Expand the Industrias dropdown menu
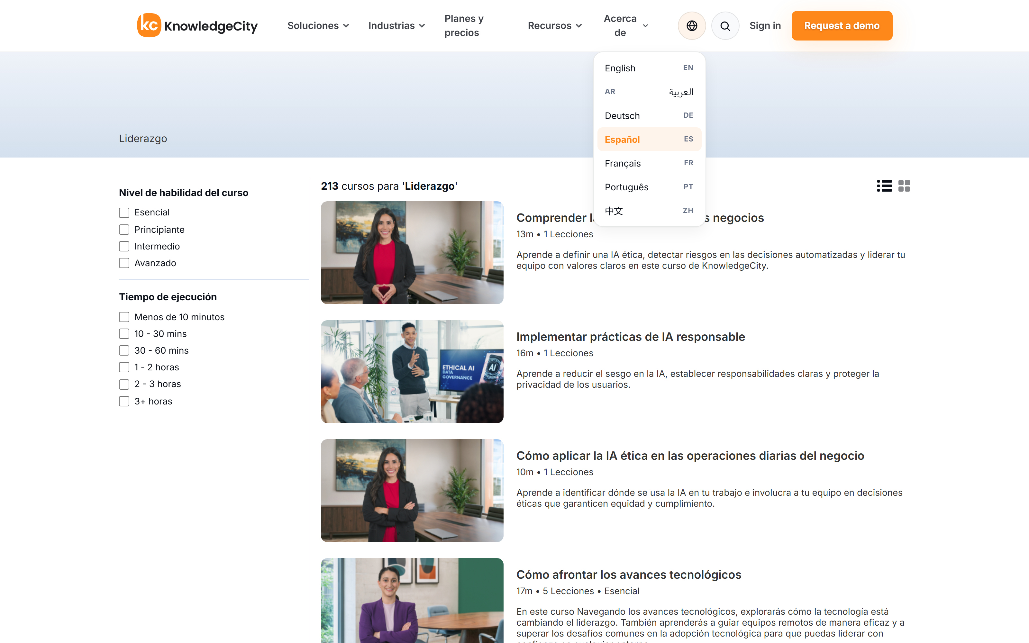The width and height of the screenshot is (1029, 643). (x=396, y=25)
